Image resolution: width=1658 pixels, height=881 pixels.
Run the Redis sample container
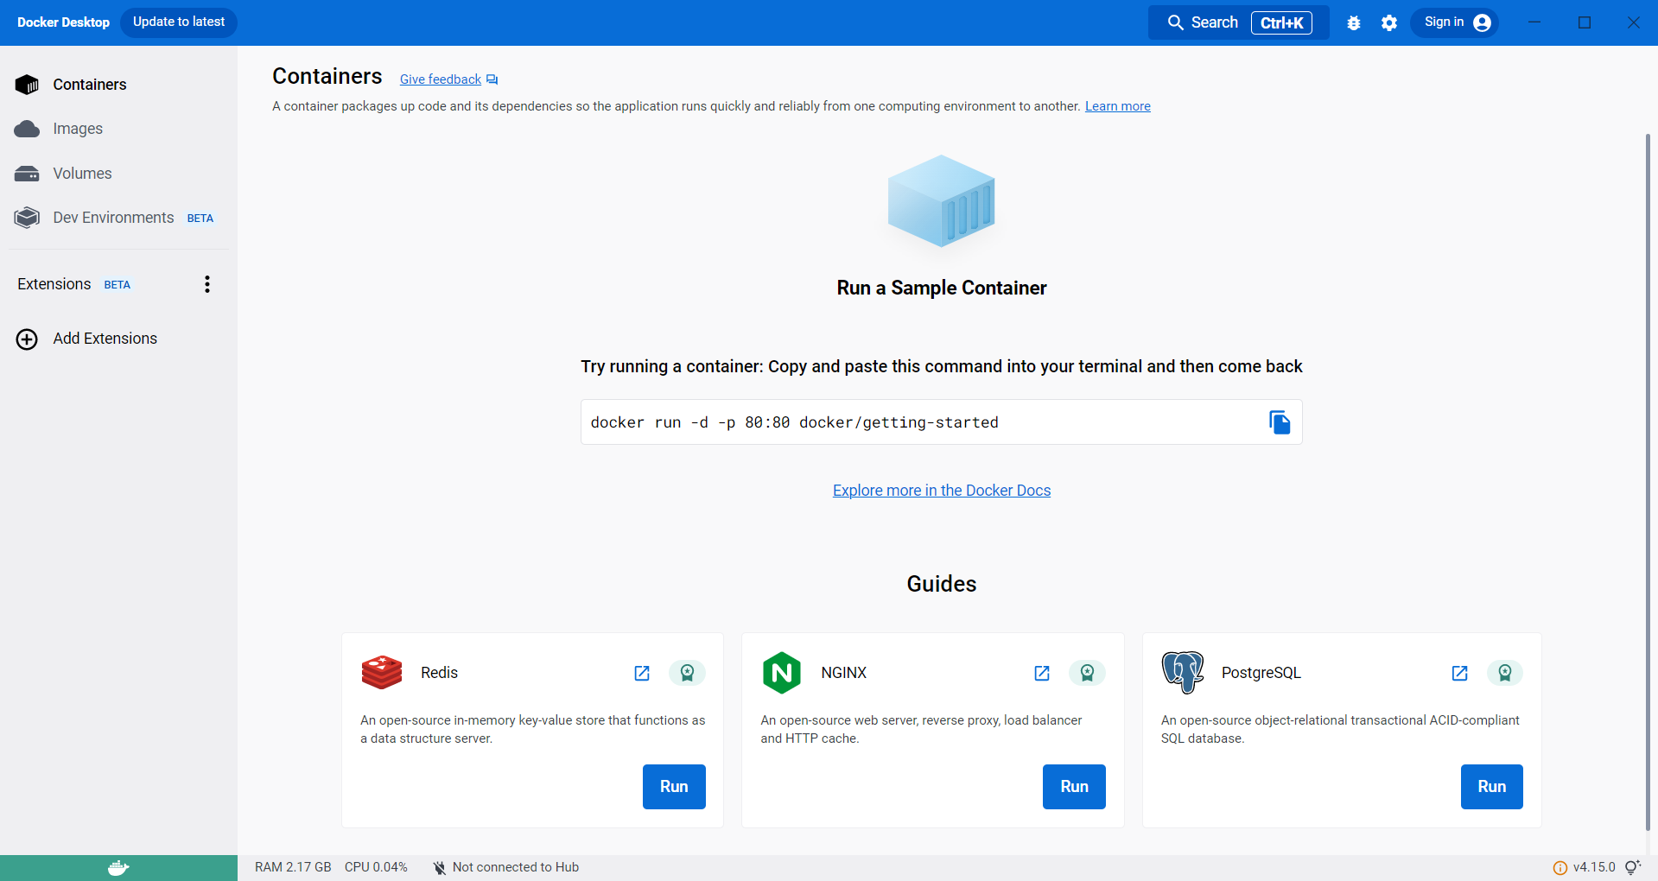tap(673, 786)
